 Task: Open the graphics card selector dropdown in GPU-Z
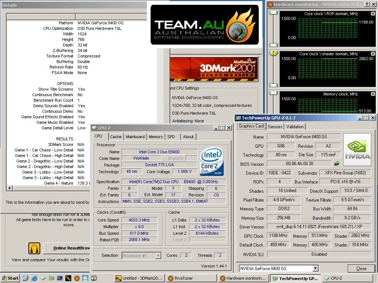[x=315, y=268]
